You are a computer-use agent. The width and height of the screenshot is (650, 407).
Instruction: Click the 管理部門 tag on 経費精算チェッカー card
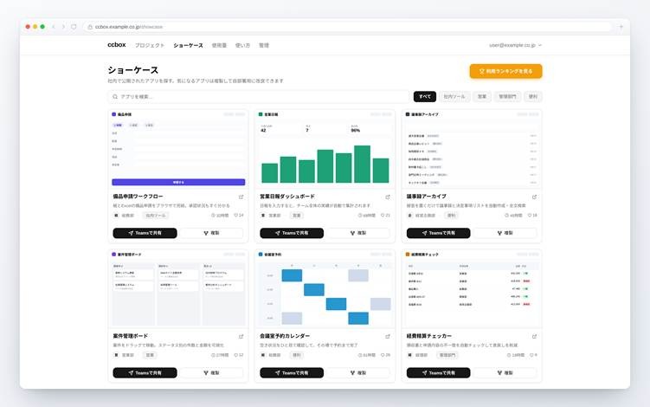[x=447, y=355]
